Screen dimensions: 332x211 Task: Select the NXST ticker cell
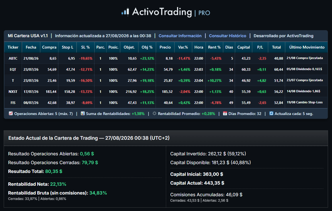tap(13, 91)
